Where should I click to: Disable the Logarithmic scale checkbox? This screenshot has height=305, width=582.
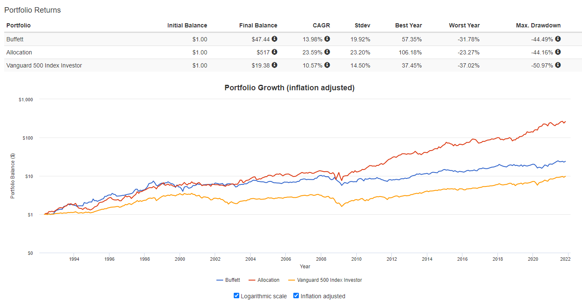237,296
